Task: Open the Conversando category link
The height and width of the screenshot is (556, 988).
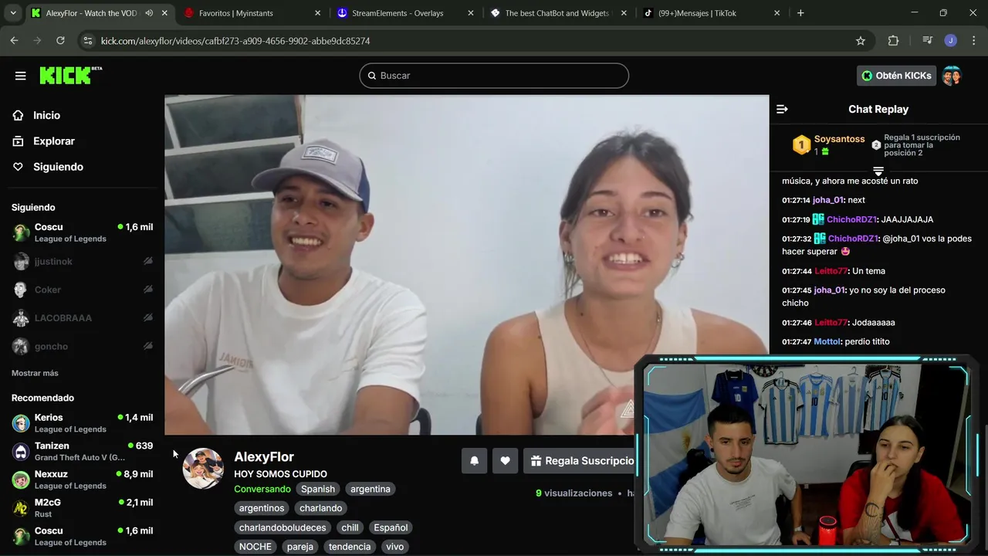Action: tap(262, 489)
